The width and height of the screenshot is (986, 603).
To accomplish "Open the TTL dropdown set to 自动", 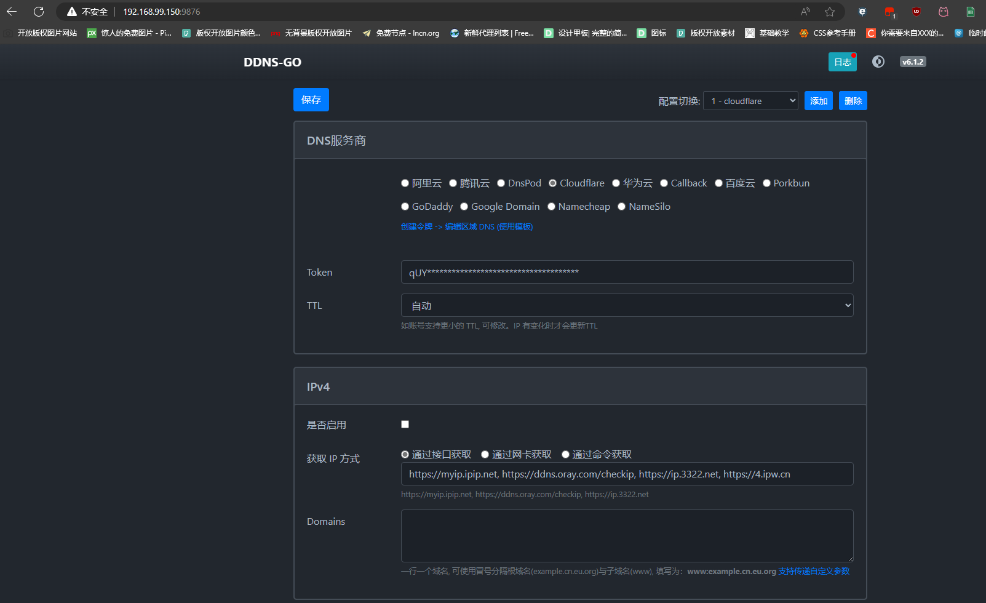I will coord(627,306).
